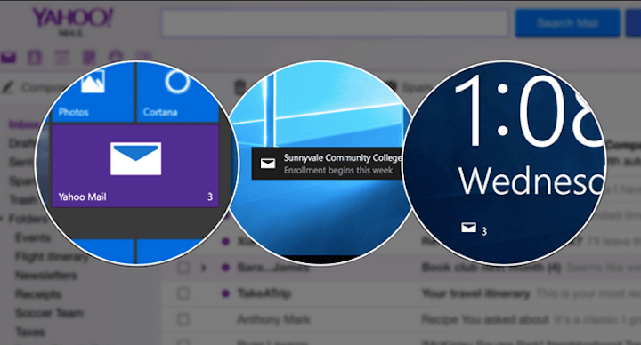Open the Receipts folder
Screen dimensions: 641x345
click(38, 294)
